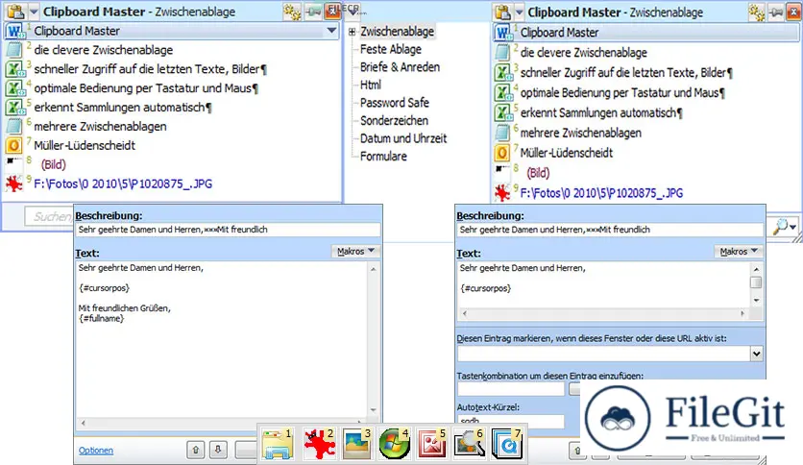Viewport: 803px width, 465px height.
Task: Open dropdown arrow beside the search magnifier
Action: (x=792, y=227)
